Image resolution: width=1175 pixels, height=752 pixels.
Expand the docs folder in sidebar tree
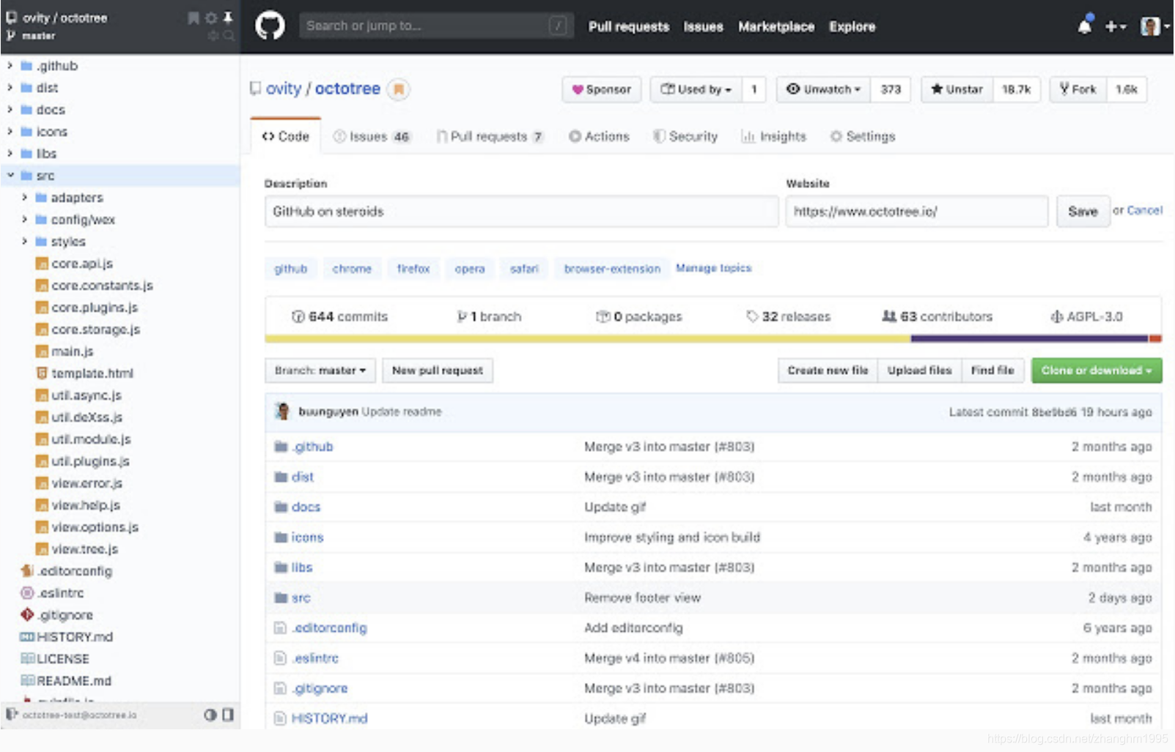click(x=10, y=110)
